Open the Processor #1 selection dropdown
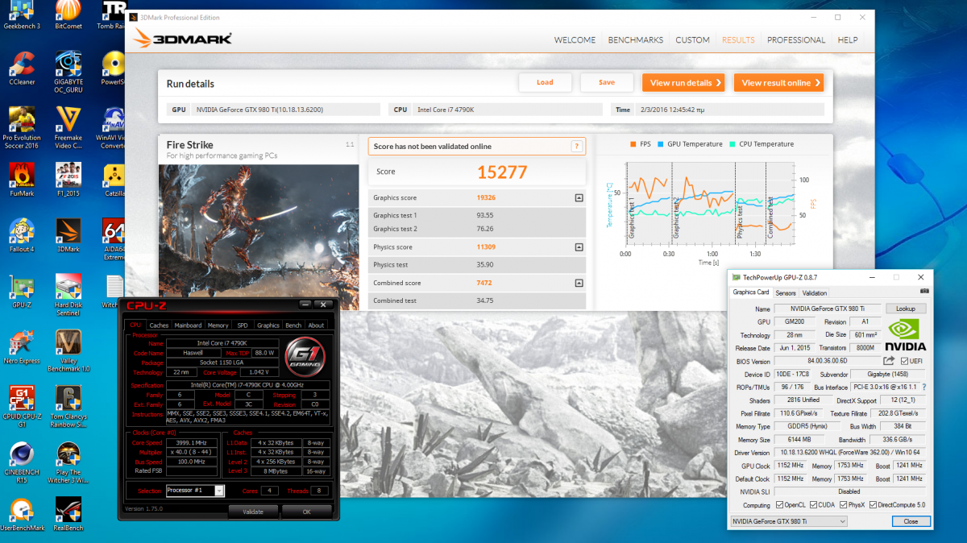967x543 pixels. point(194,491)
